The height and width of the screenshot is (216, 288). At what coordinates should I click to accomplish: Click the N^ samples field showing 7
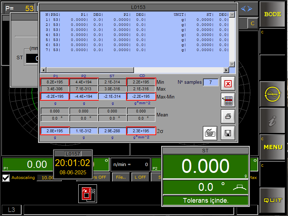click(211, 82)
